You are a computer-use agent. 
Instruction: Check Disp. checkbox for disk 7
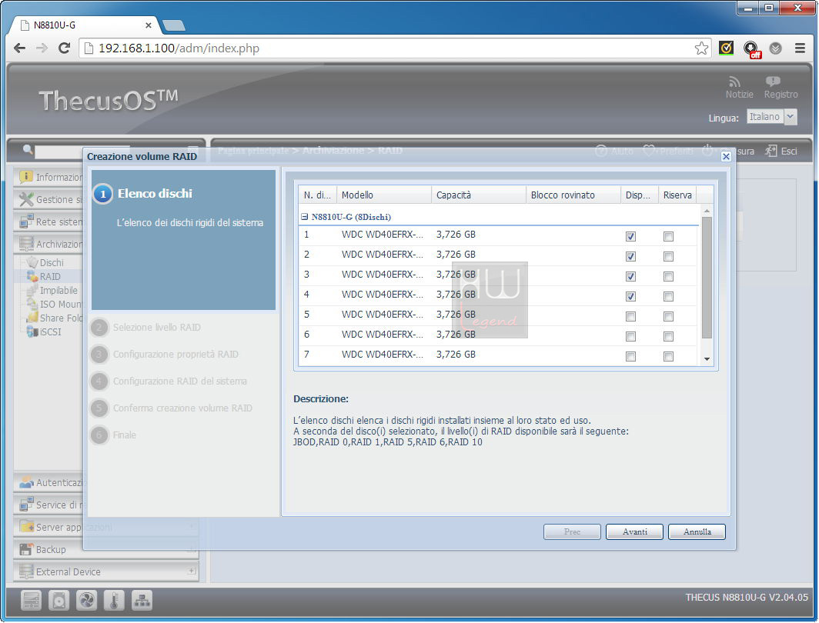630,356
